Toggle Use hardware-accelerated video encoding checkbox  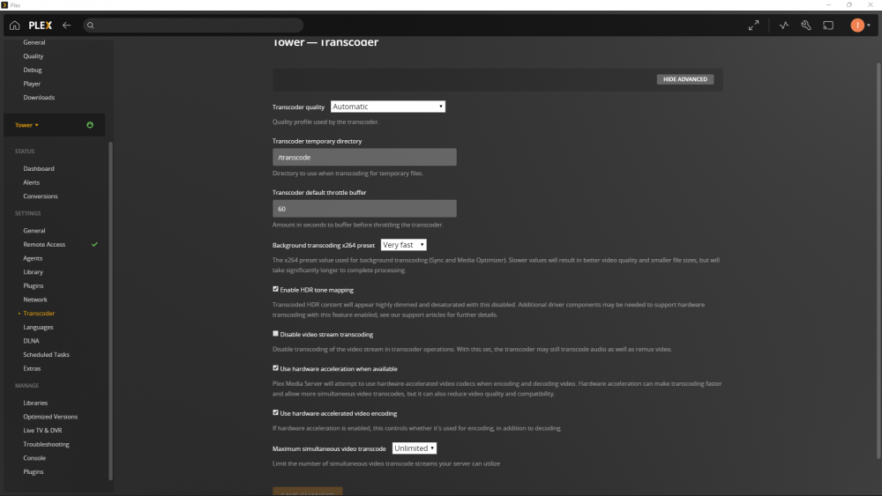click(275, 412)
